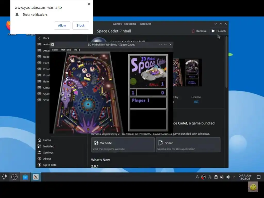Share a link for this application

click(x=188, y=145)
